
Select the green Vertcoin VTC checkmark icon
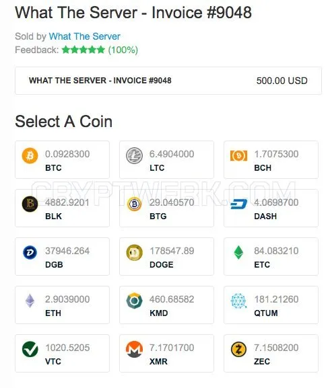click(x=30, y=349)
